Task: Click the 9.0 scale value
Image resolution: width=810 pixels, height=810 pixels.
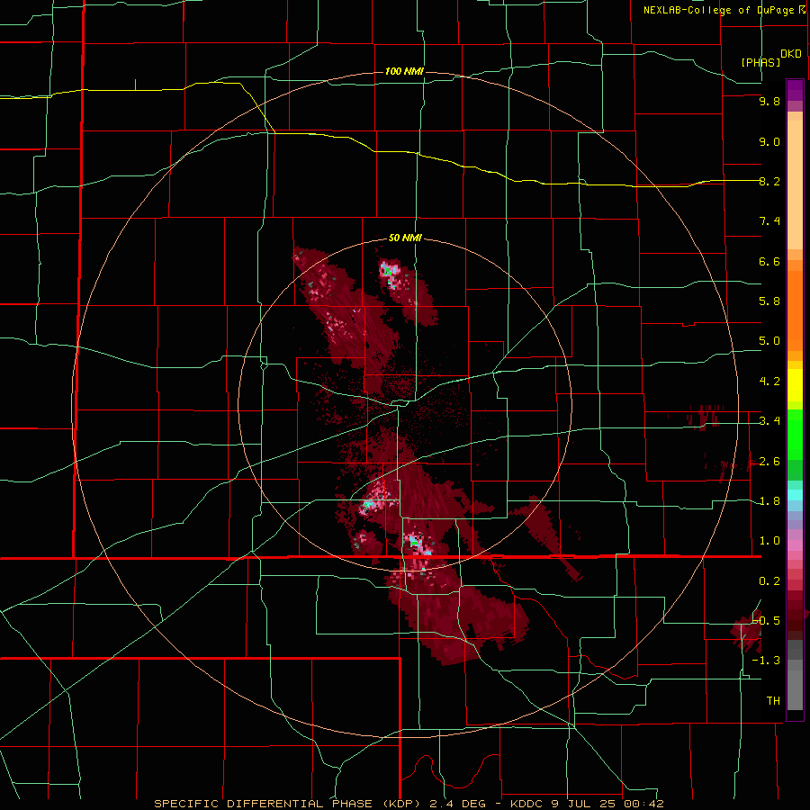Action: [x=769, y=142]
